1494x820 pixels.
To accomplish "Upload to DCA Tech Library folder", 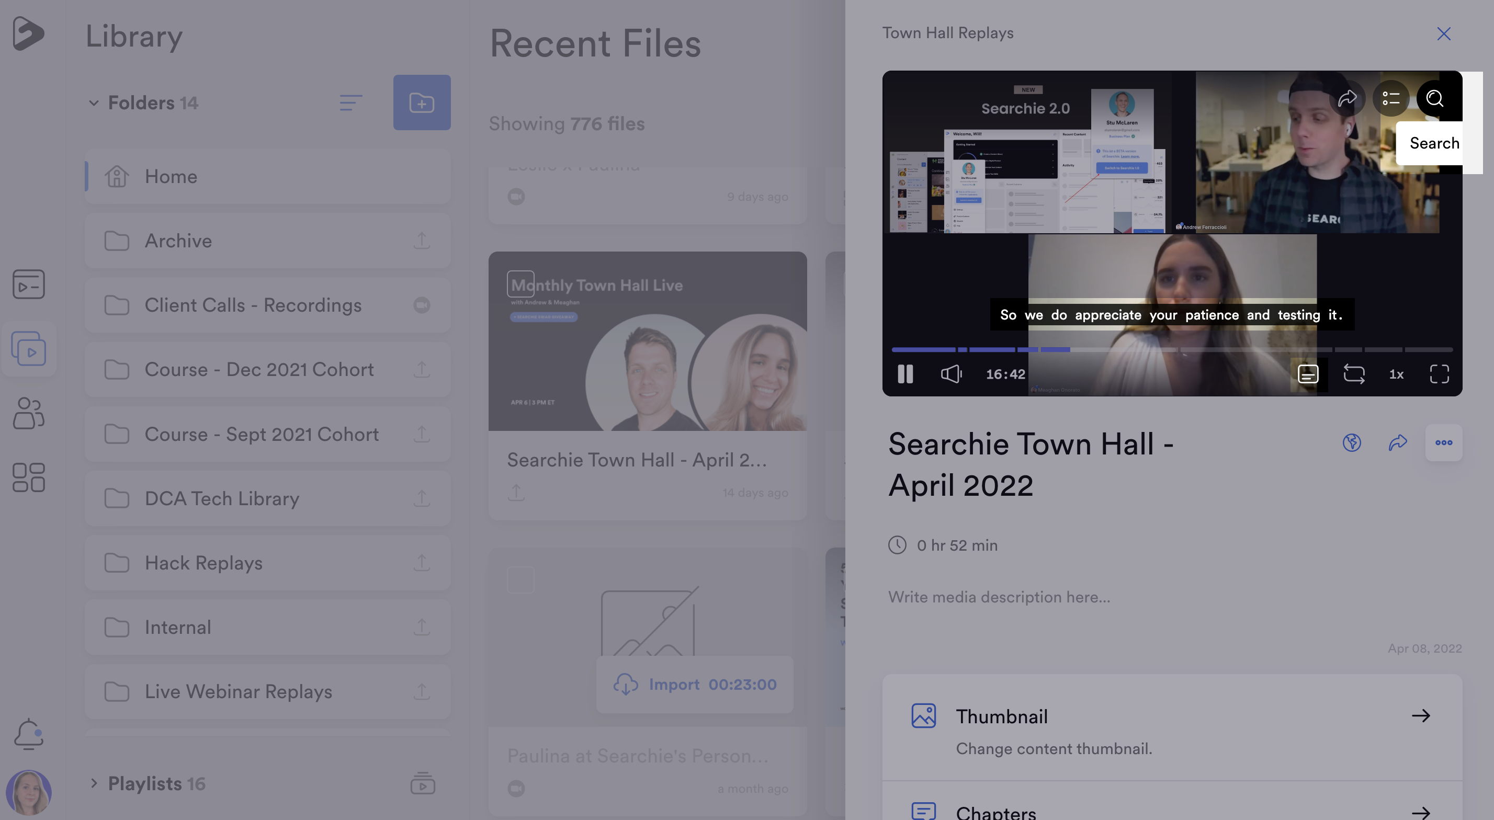I will click(x=422, y=498).
